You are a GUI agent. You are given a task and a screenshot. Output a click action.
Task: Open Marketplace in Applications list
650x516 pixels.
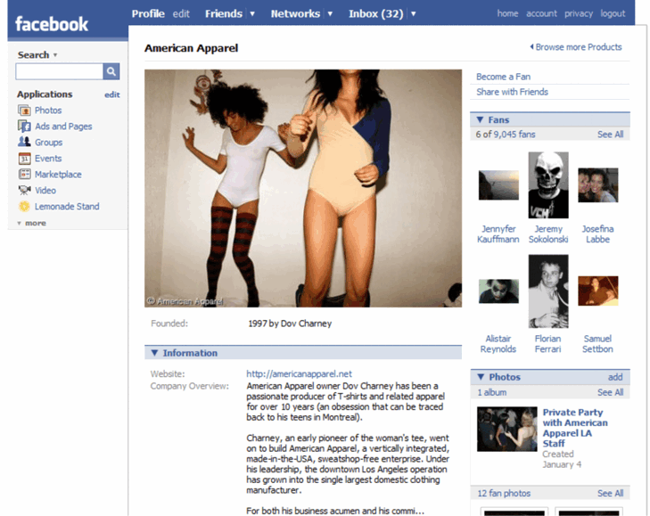58,175
